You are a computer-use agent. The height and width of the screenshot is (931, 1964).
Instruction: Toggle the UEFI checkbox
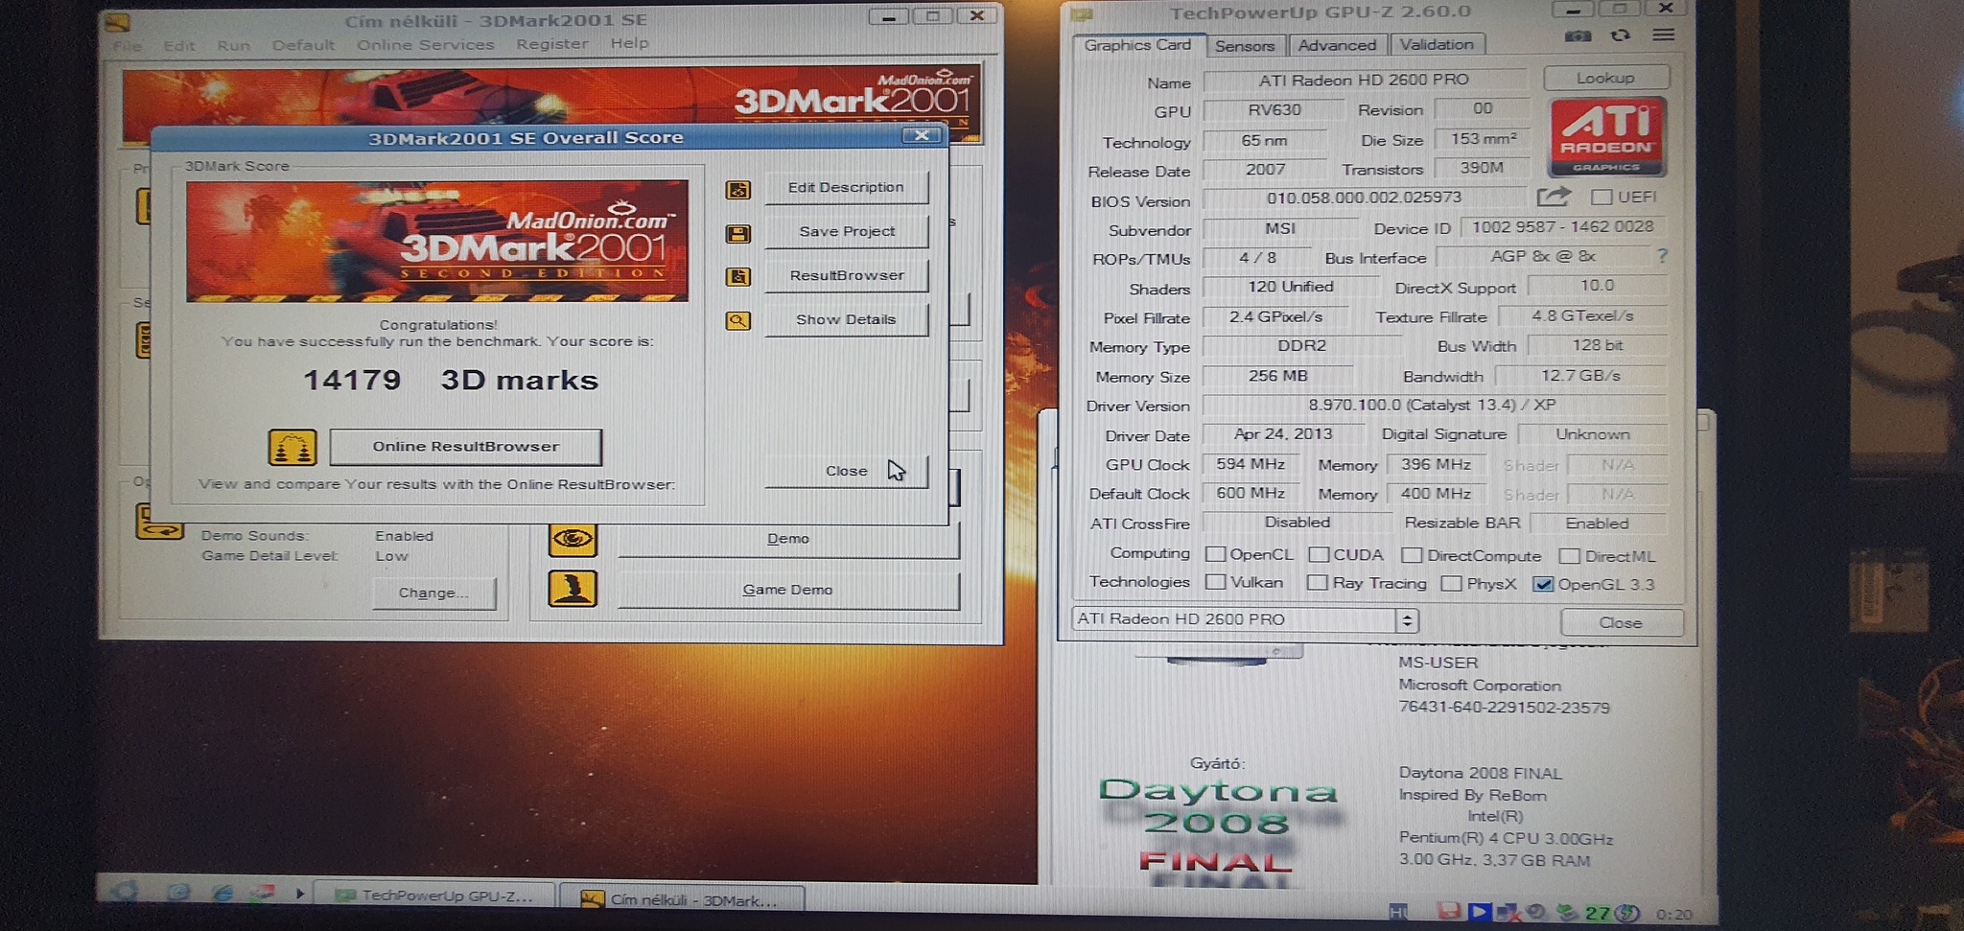[x=1601, y=197]
